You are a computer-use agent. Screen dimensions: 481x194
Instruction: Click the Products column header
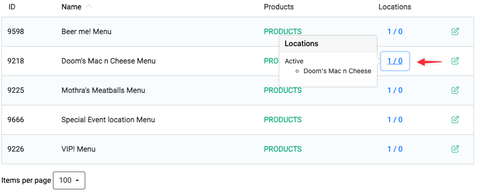tap(279, 7)
